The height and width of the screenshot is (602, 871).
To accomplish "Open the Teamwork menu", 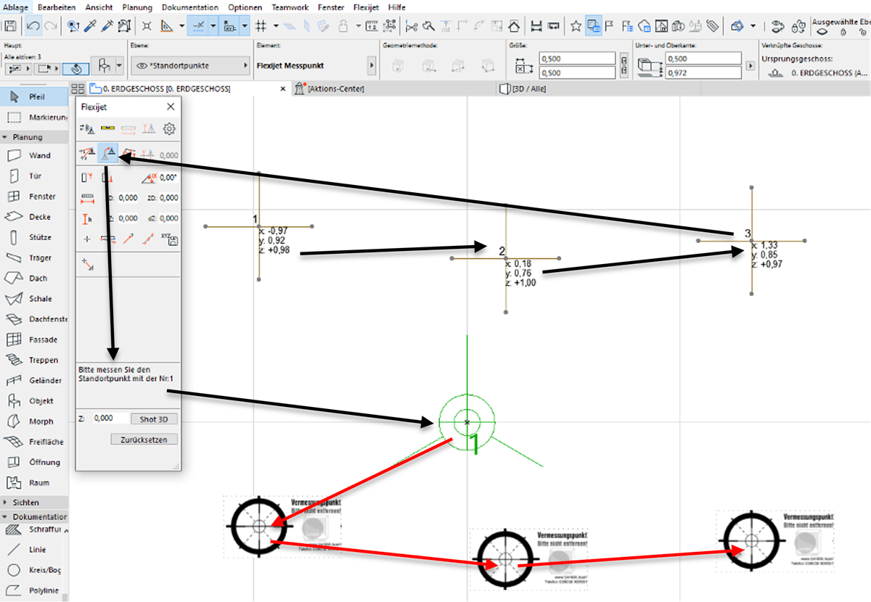I will tap(291, 7).
